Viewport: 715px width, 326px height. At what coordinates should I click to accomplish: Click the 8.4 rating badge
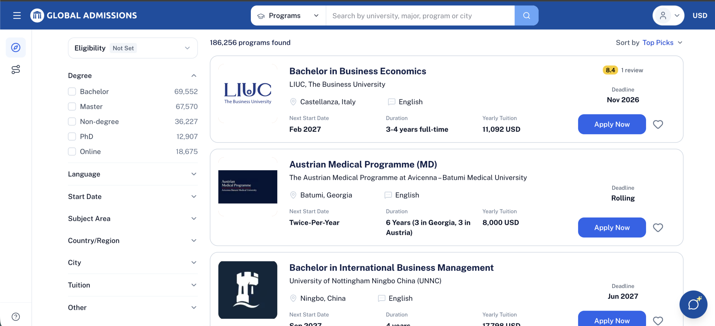point(610,70)
